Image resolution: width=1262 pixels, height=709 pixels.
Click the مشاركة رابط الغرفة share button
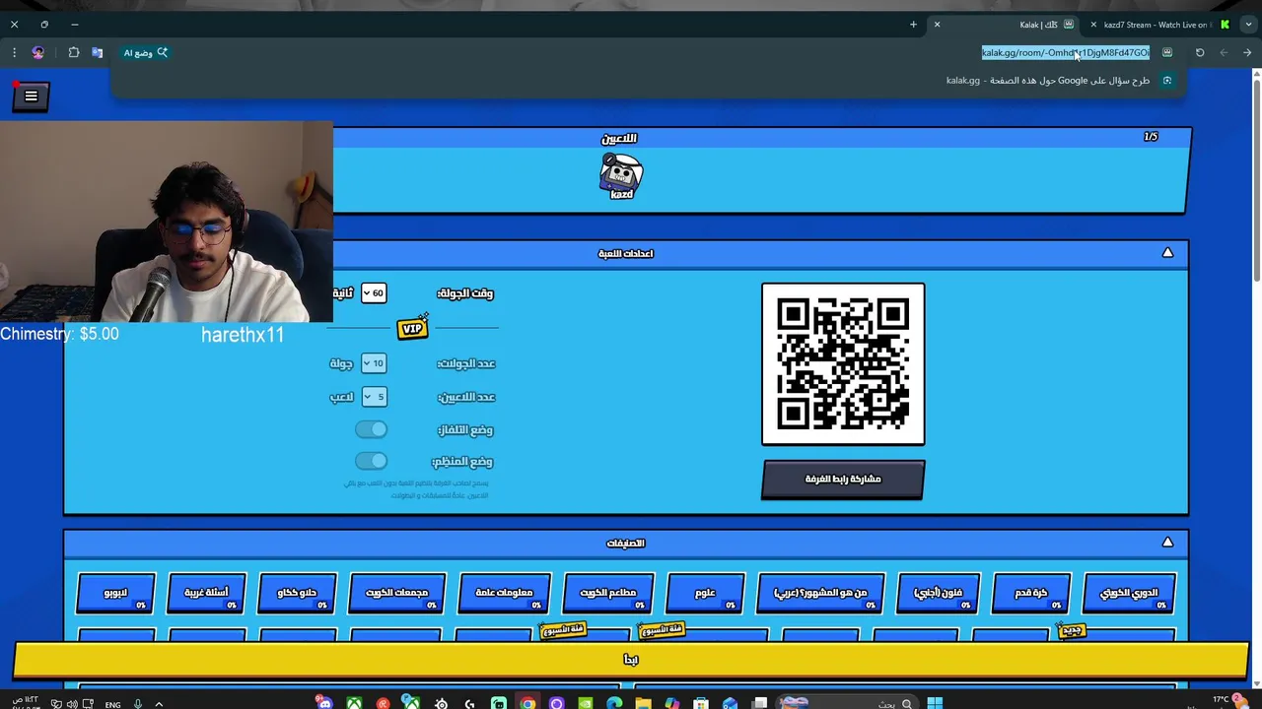click(x=843, y=479)
